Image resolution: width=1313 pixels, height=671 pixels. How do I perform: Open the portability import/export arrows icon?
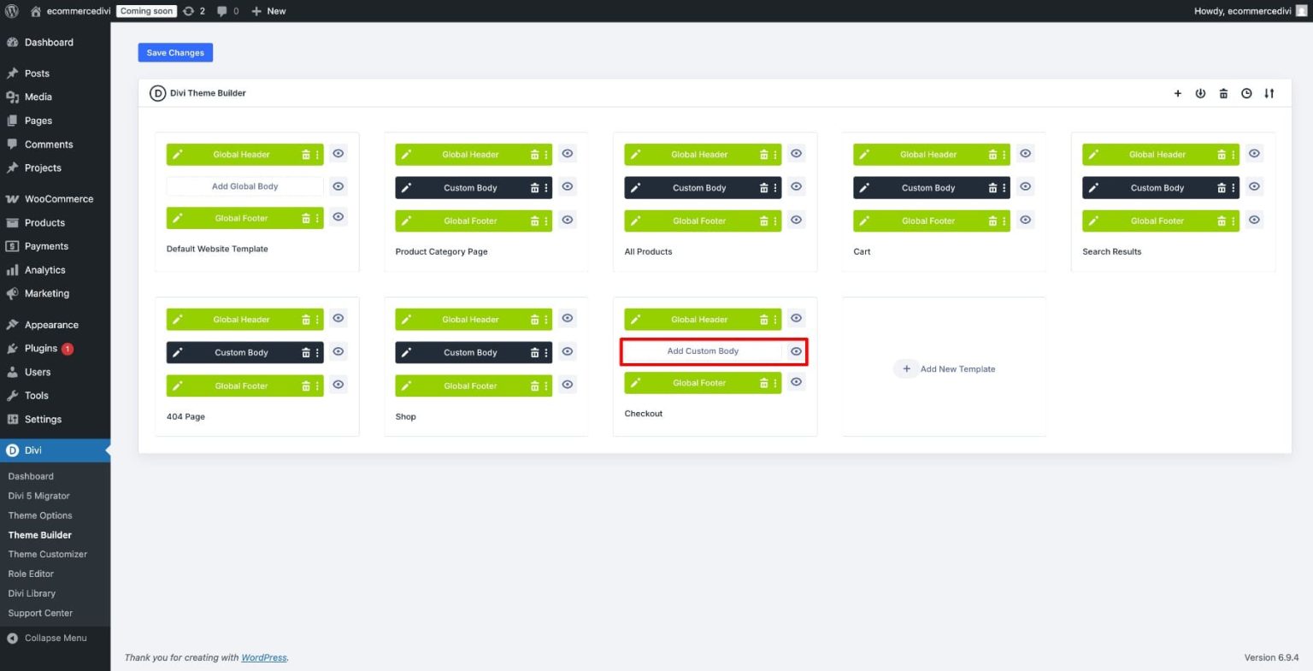pos(1269,93)
